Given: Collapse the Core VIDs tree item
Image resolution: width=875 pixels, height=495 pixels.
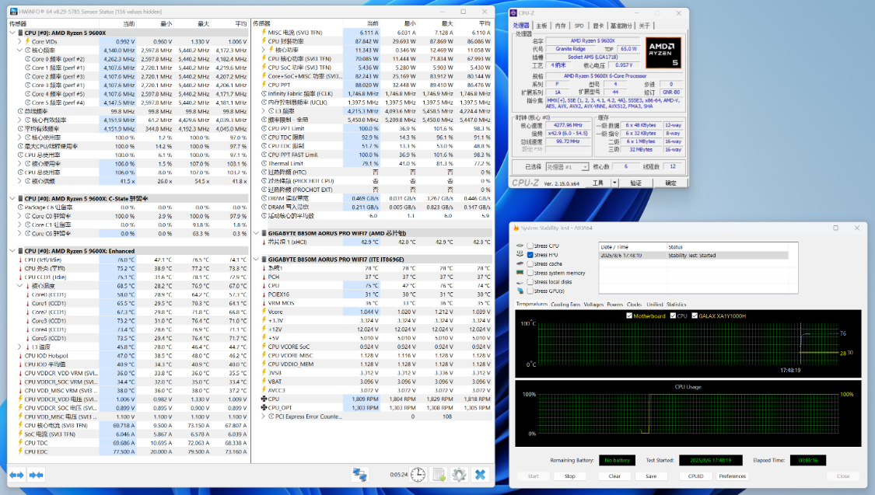Looking at the screenshot, I should 19,41.
